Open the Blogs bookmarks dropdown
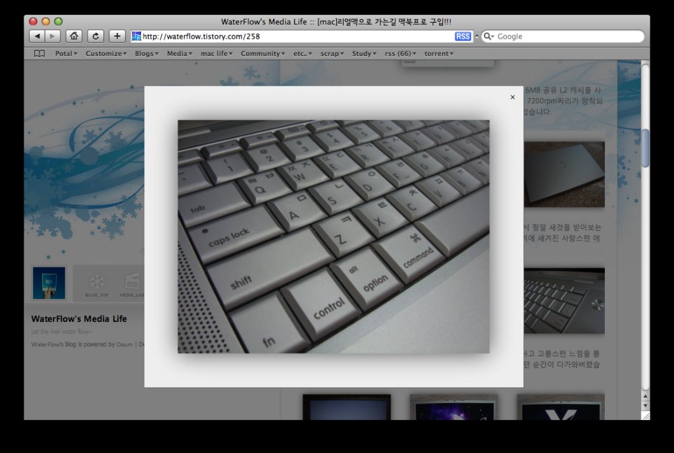Viewport: 674px width, 453px height. 147,54
